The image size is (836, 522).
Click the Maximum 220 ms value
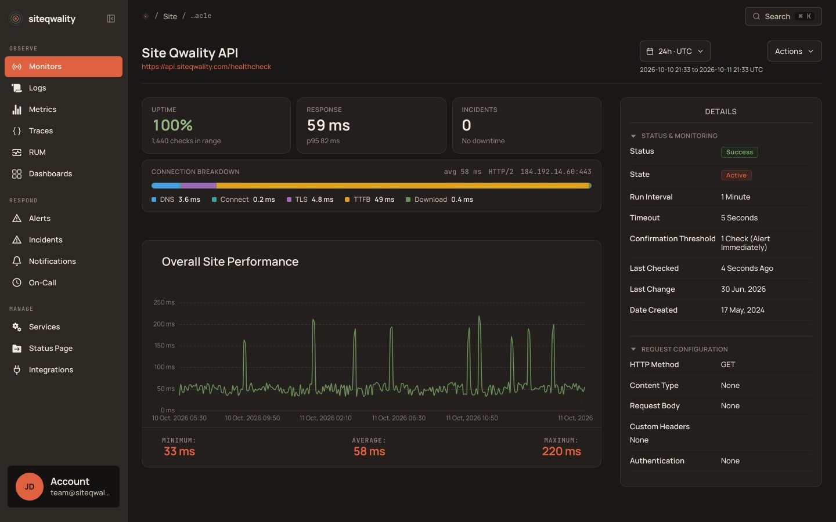561,451
